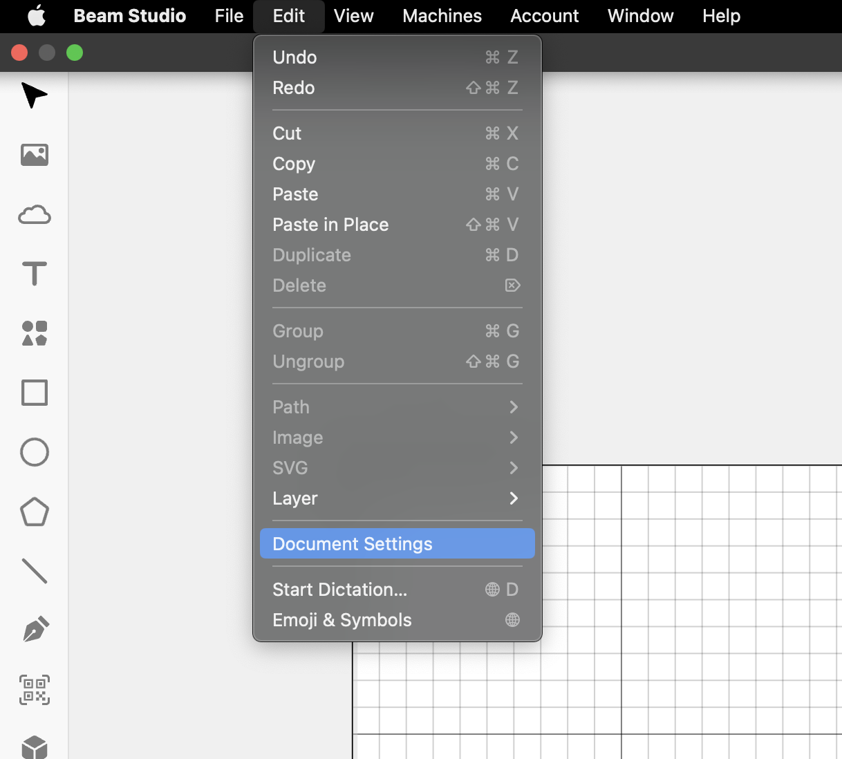Viewport: 842px width, 759px height.
Task: Open the shapes elements library
Action: (x=34, y=333)
